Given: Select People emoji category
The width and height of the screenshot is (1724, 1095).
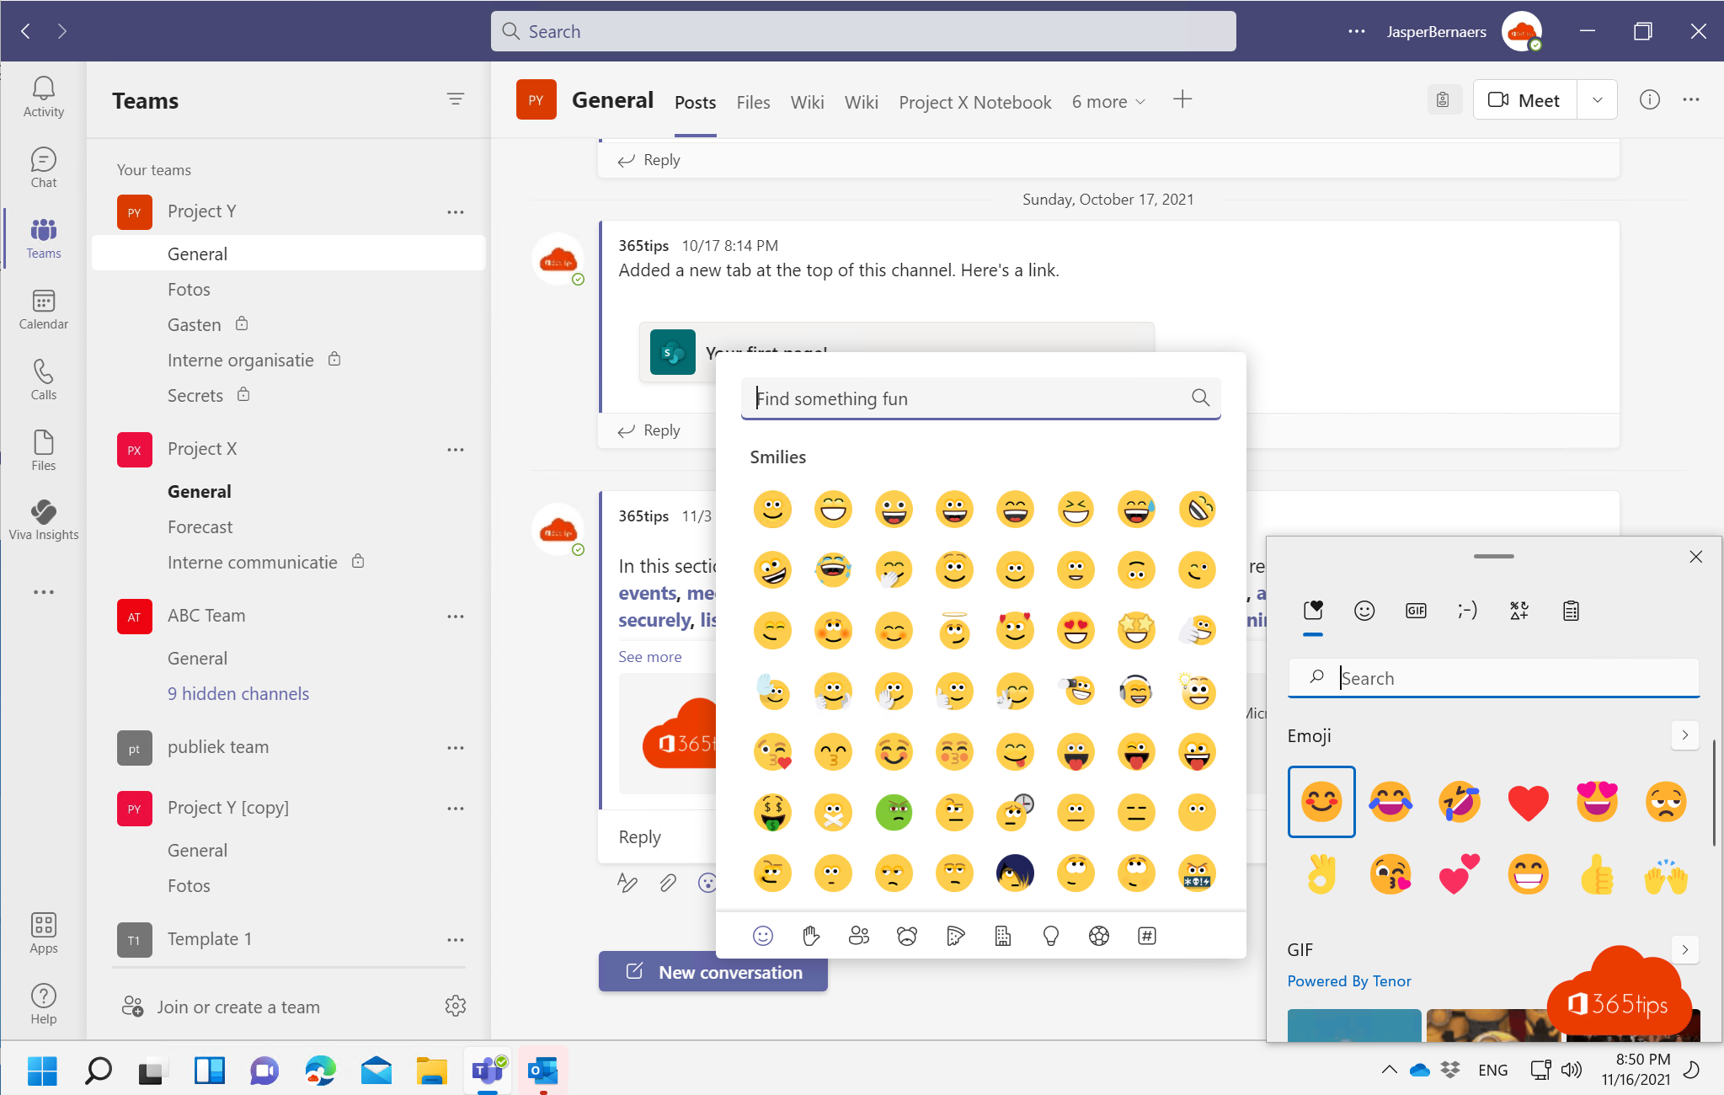Looking at the screenshot, I should [858, 936].
